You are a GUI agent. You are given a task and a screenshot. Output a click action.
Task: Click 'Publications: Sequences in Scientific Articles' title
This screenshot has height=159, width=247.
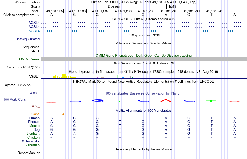tap(144, 43)
